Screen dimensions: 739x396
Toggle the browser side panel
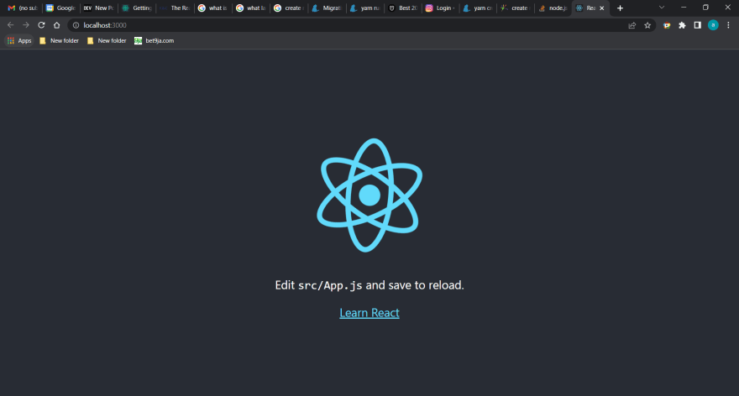point(698,25)
